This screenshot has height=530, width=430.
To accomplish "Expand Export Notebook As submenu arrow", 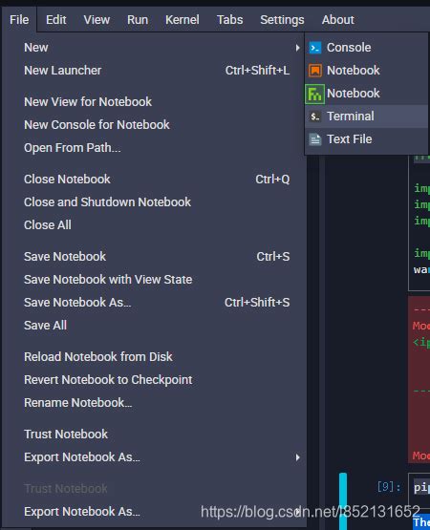I will [297, 457].
